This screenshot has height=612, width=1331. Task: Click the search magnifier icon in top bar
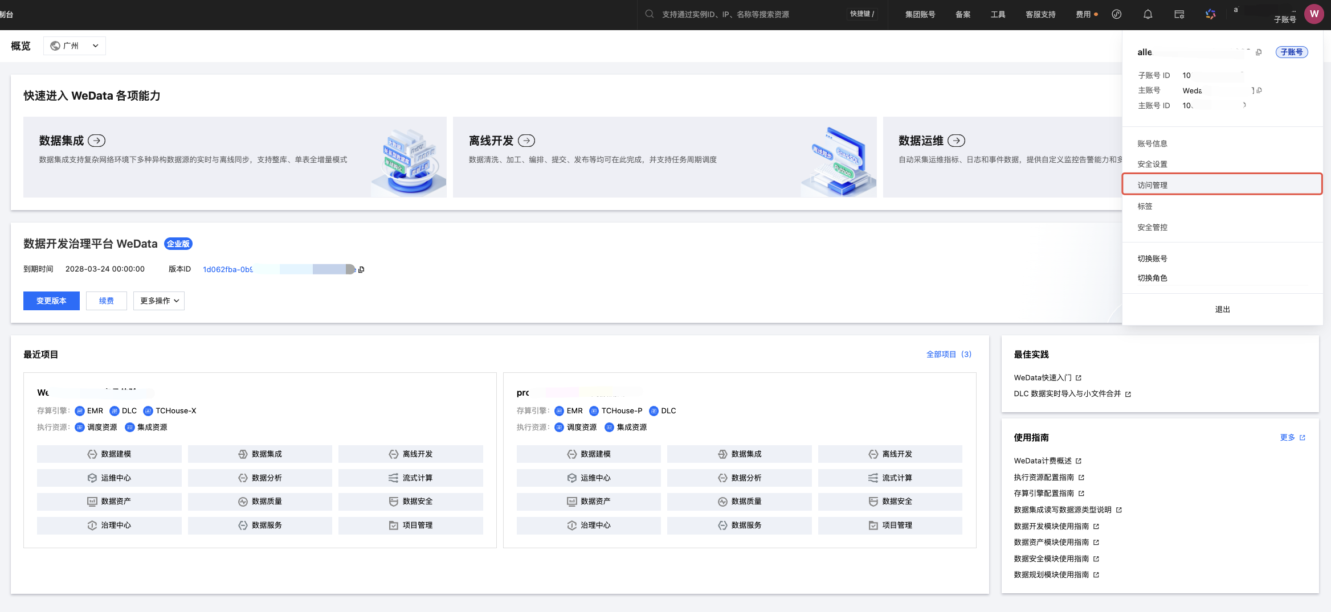click(649, 14)
